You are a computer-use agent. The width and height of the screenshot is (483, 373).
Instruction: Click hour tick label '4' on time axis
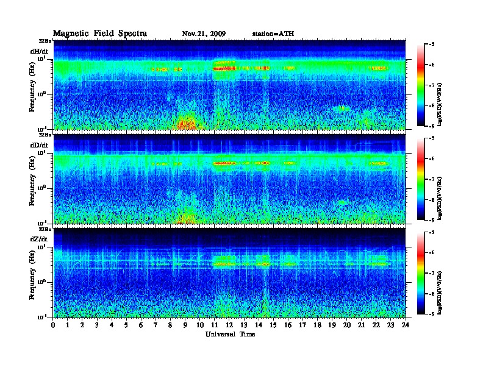[112, 325]
